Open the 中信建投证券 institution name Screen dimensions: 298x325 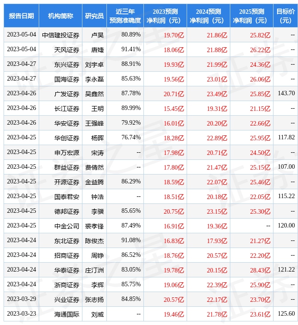click(61, 35)
